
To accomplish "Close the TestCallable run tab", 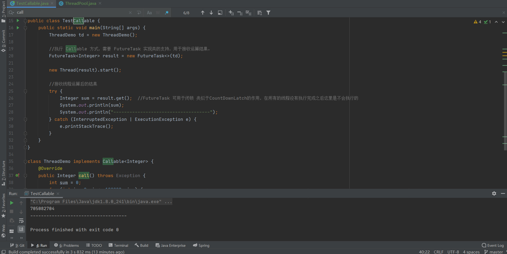I will click(x=58, y=193).
